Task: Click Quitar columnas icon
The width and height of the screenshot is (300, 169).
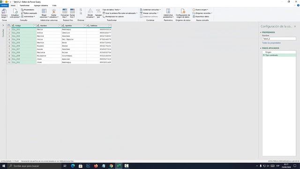Action: tap(54, 11)
